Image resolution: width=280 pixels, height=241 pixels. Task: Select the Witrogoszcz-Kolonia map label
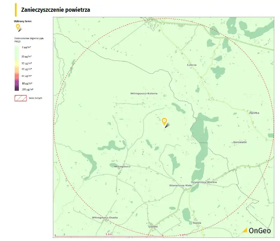tap(144, 94)
